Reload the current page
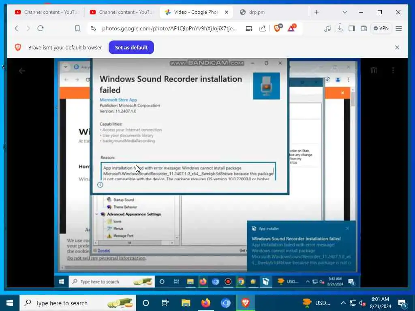The image size is (415, 311). 41,28
